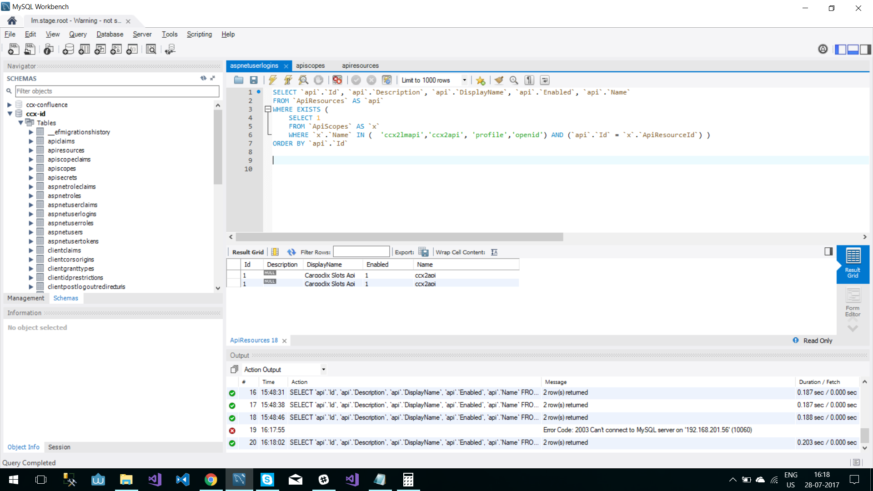This screenshot has width=873, height=491.
Task: Click the Explain query magnifier-lightning icon
Action: pos(303,80)
